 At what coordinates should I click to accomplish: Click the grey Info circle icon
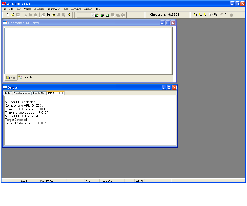[123, 15]
